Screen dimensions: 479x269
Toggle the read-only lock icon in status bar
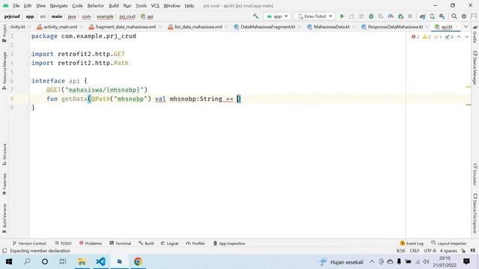point(463,251)
